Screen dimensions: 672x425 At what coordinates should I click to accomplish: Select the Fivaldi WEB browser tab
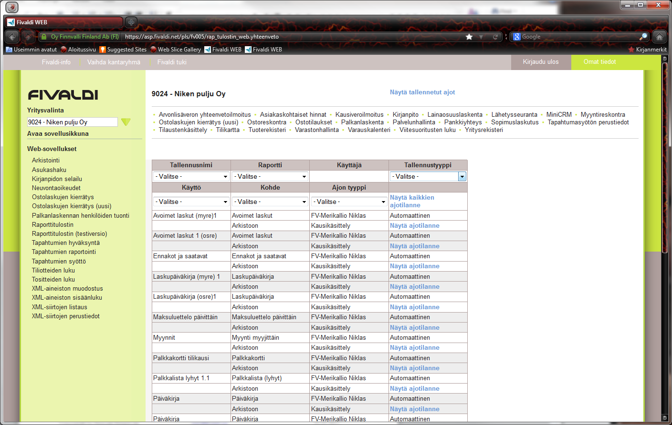pos(64,22)
